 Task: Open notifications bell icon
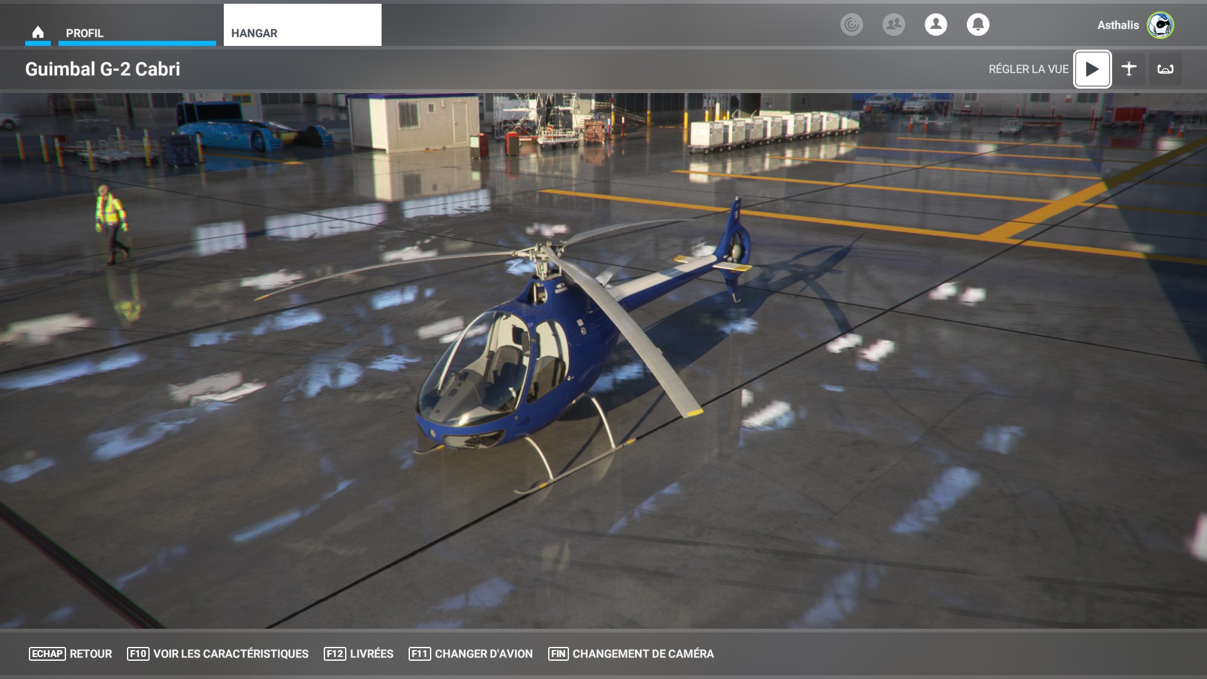pyautogui.click(x=978, y=25)
